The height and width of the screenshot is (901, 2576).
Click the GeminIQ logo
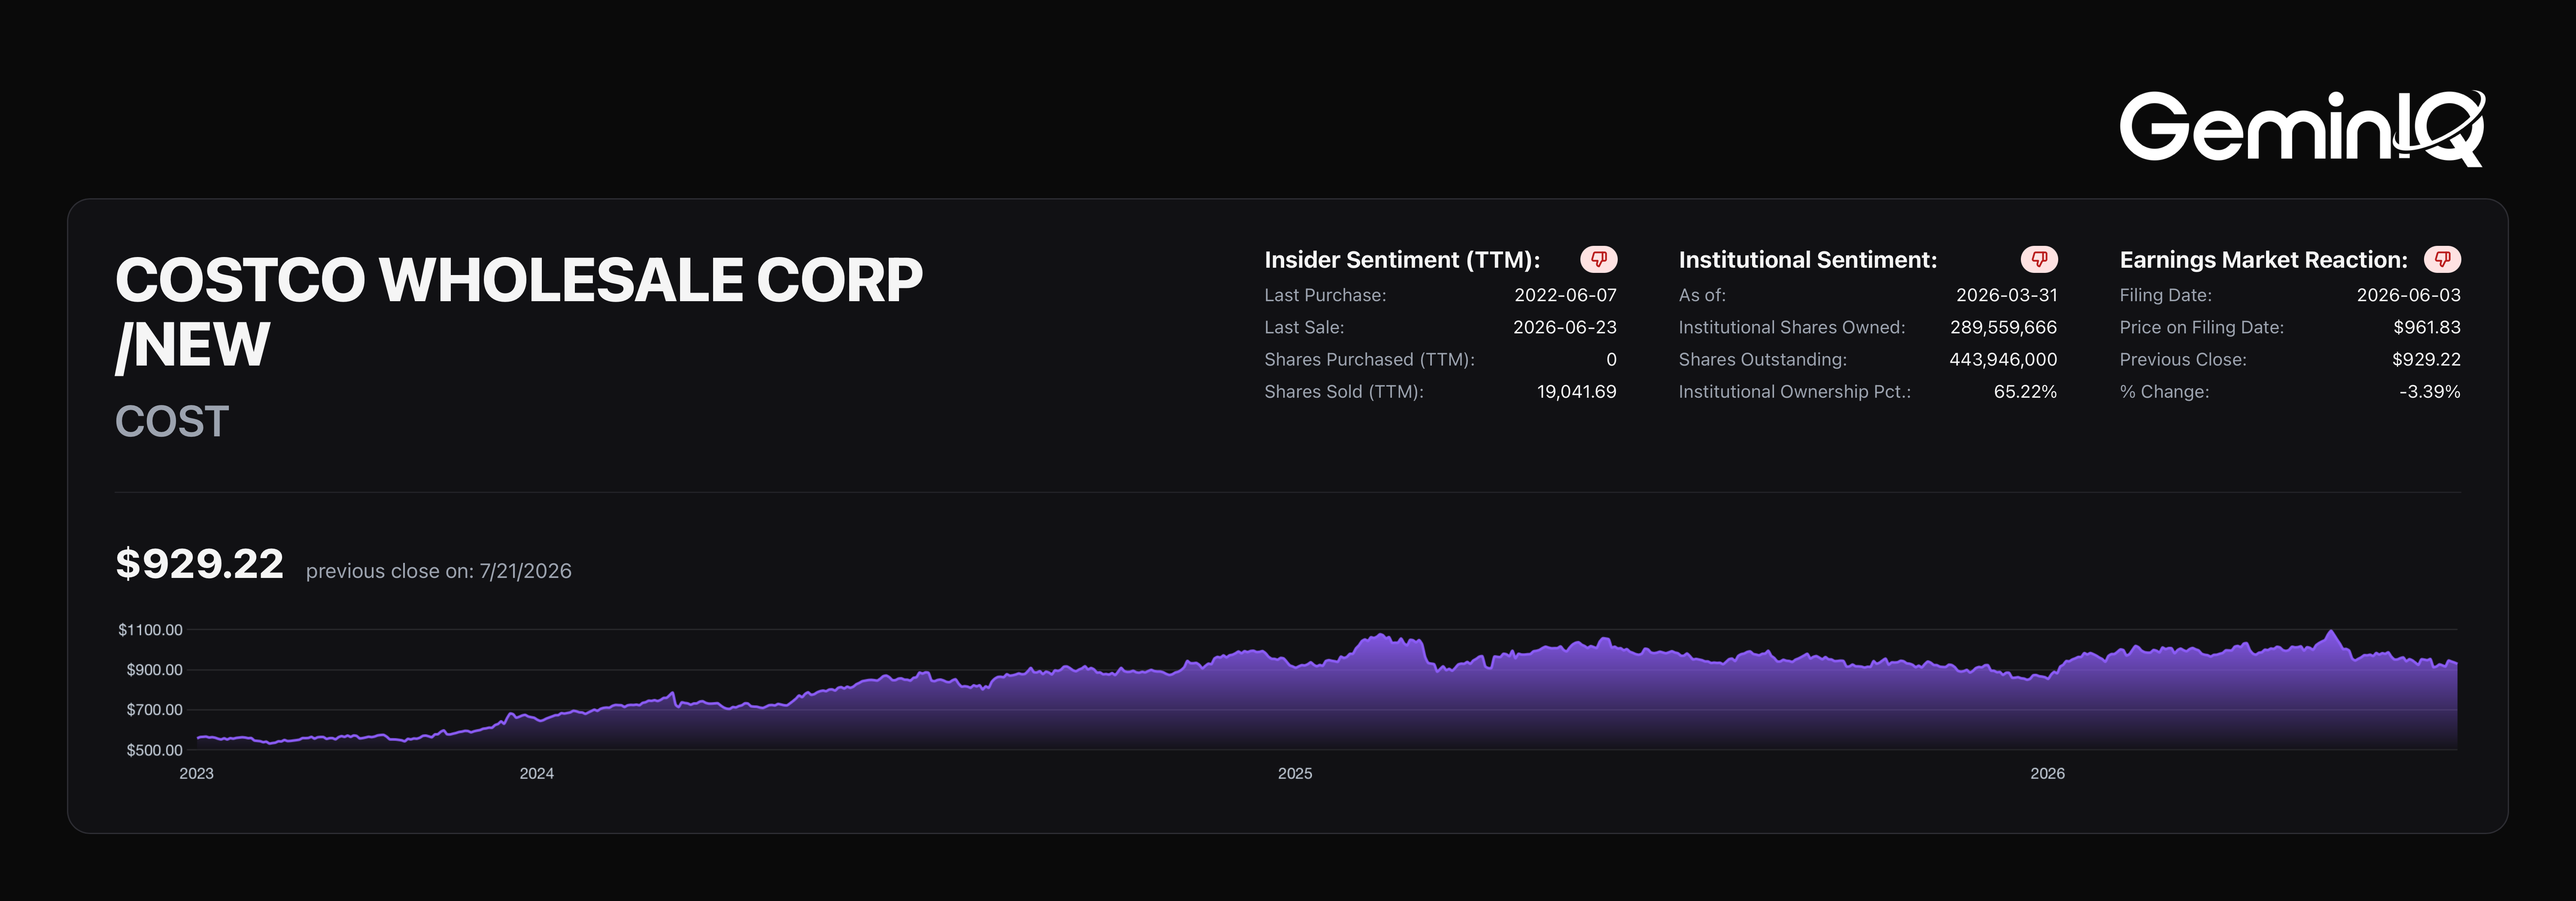2302,128
